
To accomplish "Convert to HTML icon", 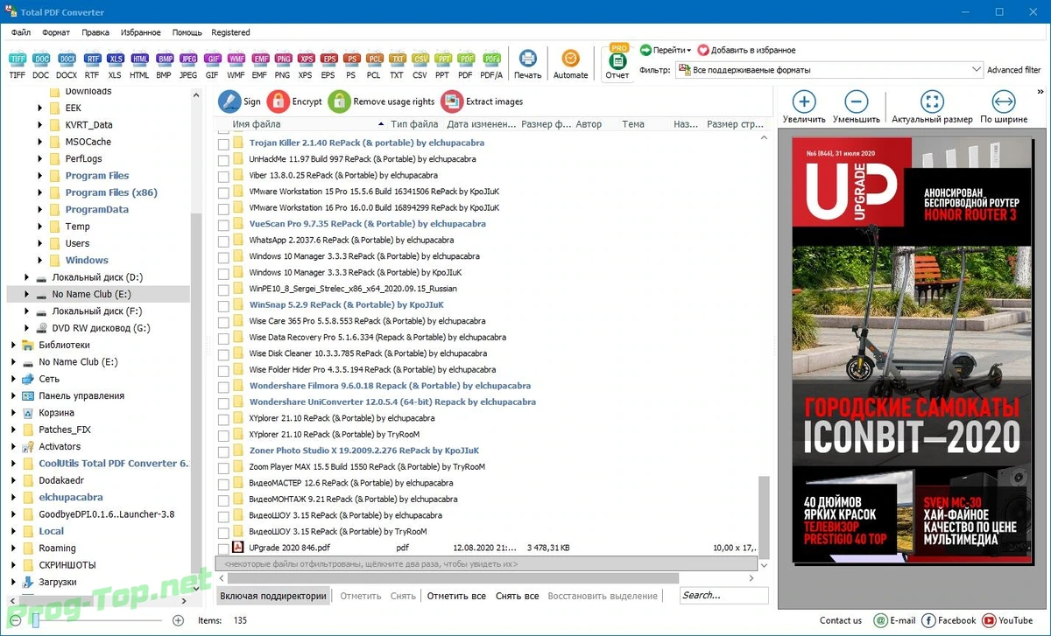I will pyautogui.click(x=139, y=60).
